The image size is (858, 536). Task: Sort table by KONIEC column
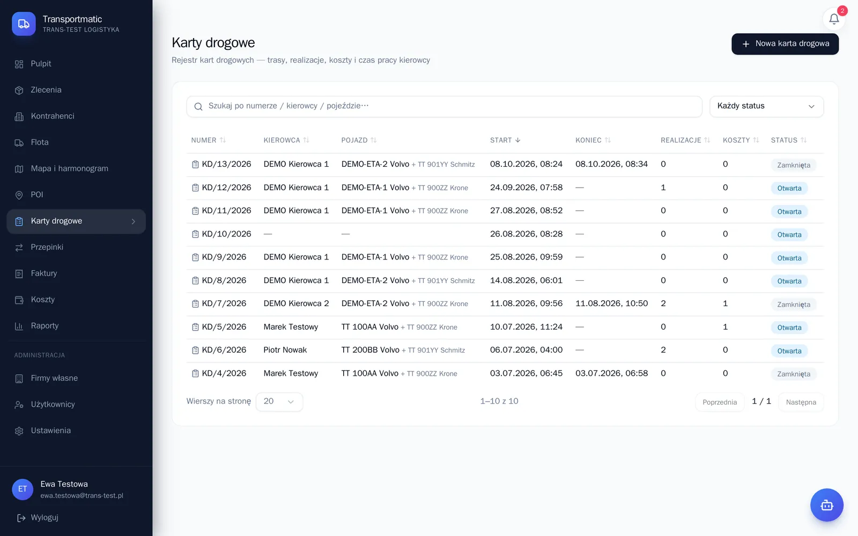point(593,140)
